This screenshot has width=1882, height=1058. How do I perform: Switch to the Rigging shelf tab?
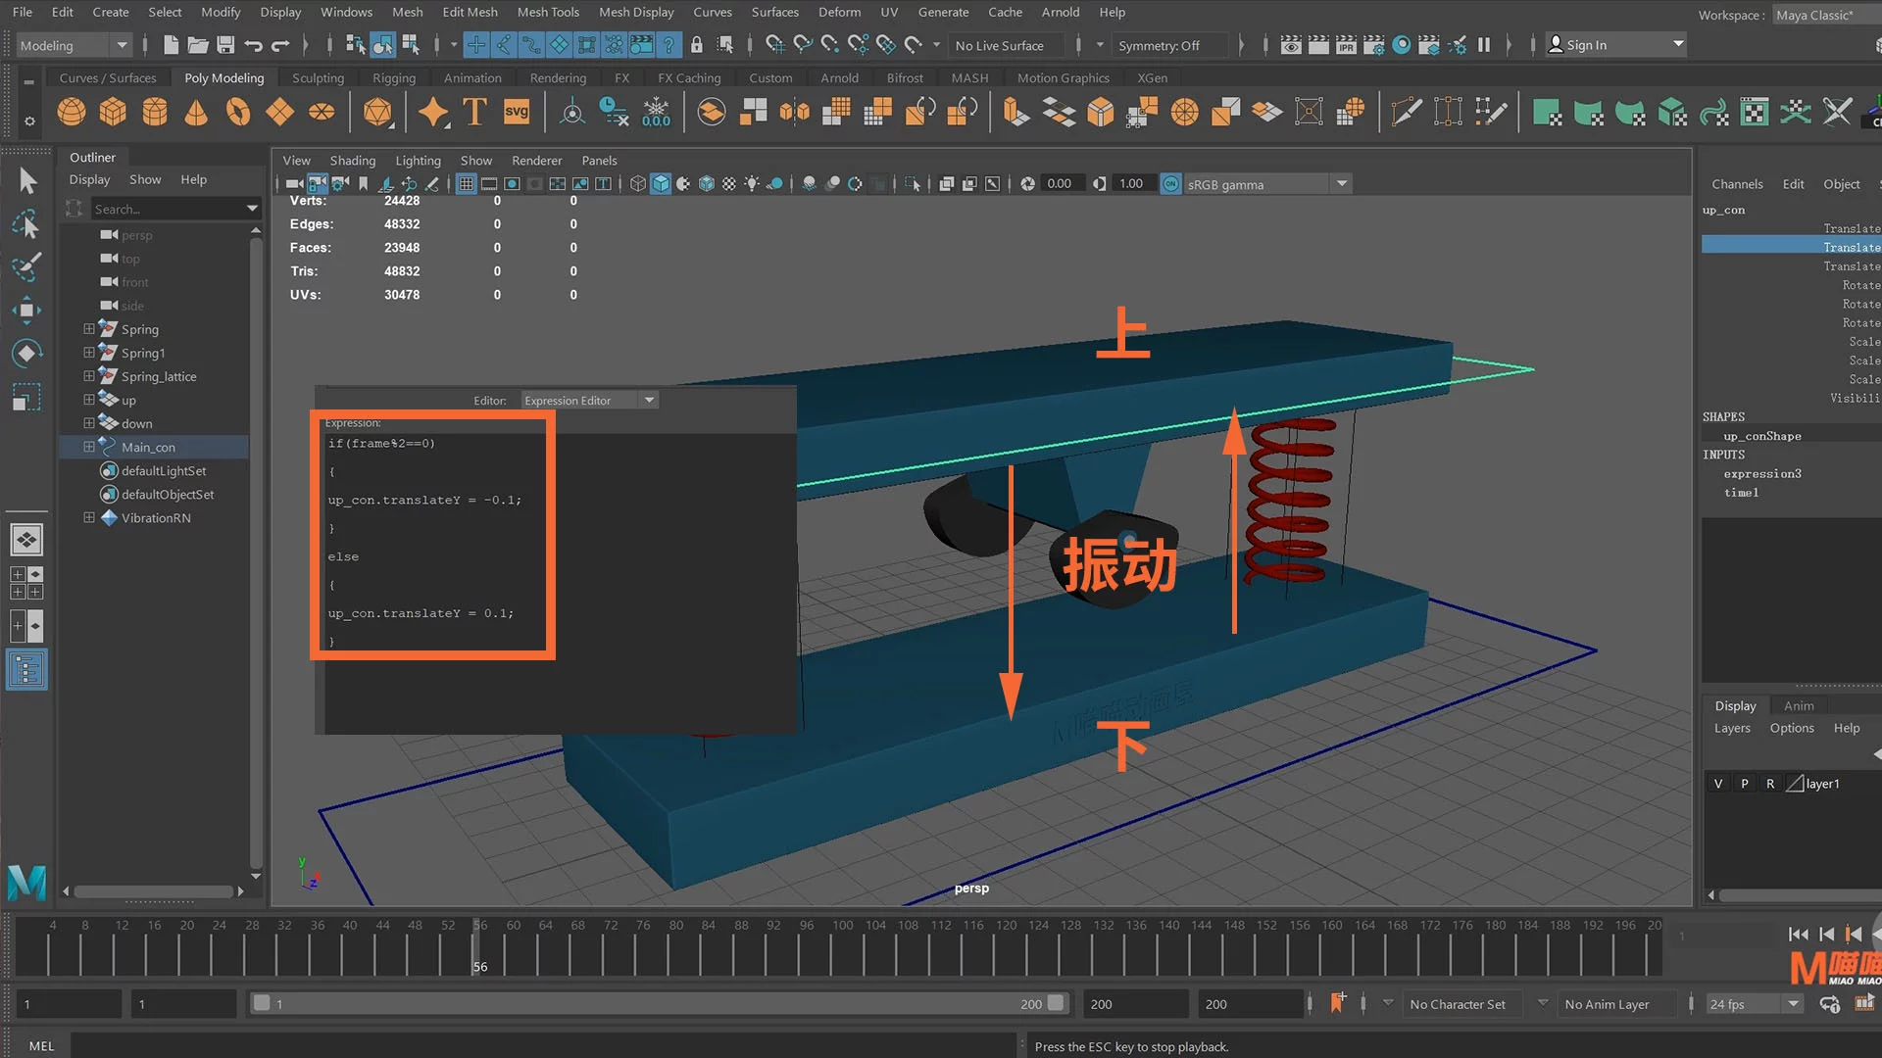pos(394,77)
